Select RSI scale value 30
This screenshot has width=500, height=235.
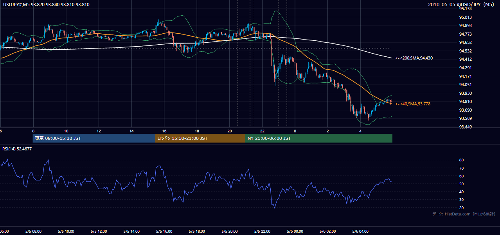pos(462,200)
